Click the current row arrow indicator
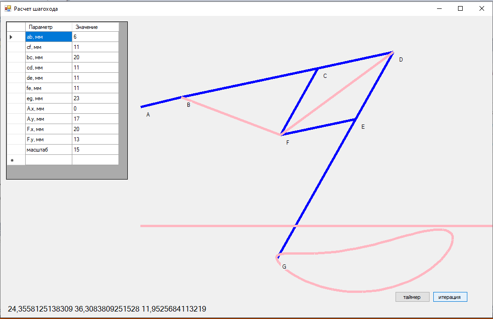This screenshot has height=319, width=493. pos(11,37)
